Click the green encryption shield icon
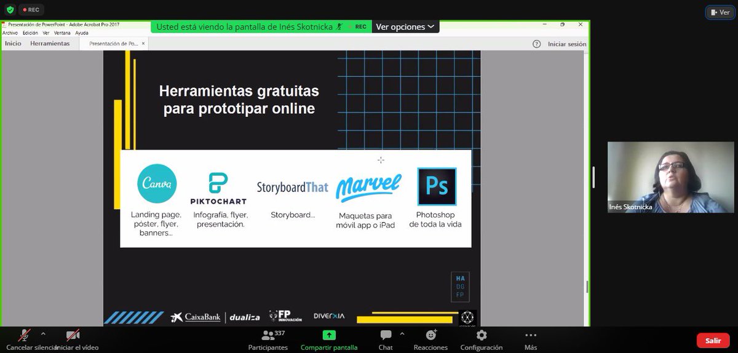The height and width of the screenshot is (353, 738). click(10, 10)
